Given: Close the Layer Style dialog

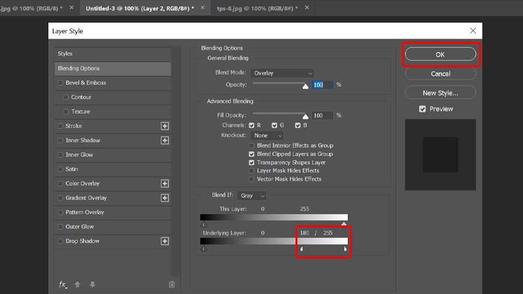Looking at the screenshot, I should point(473,31).
